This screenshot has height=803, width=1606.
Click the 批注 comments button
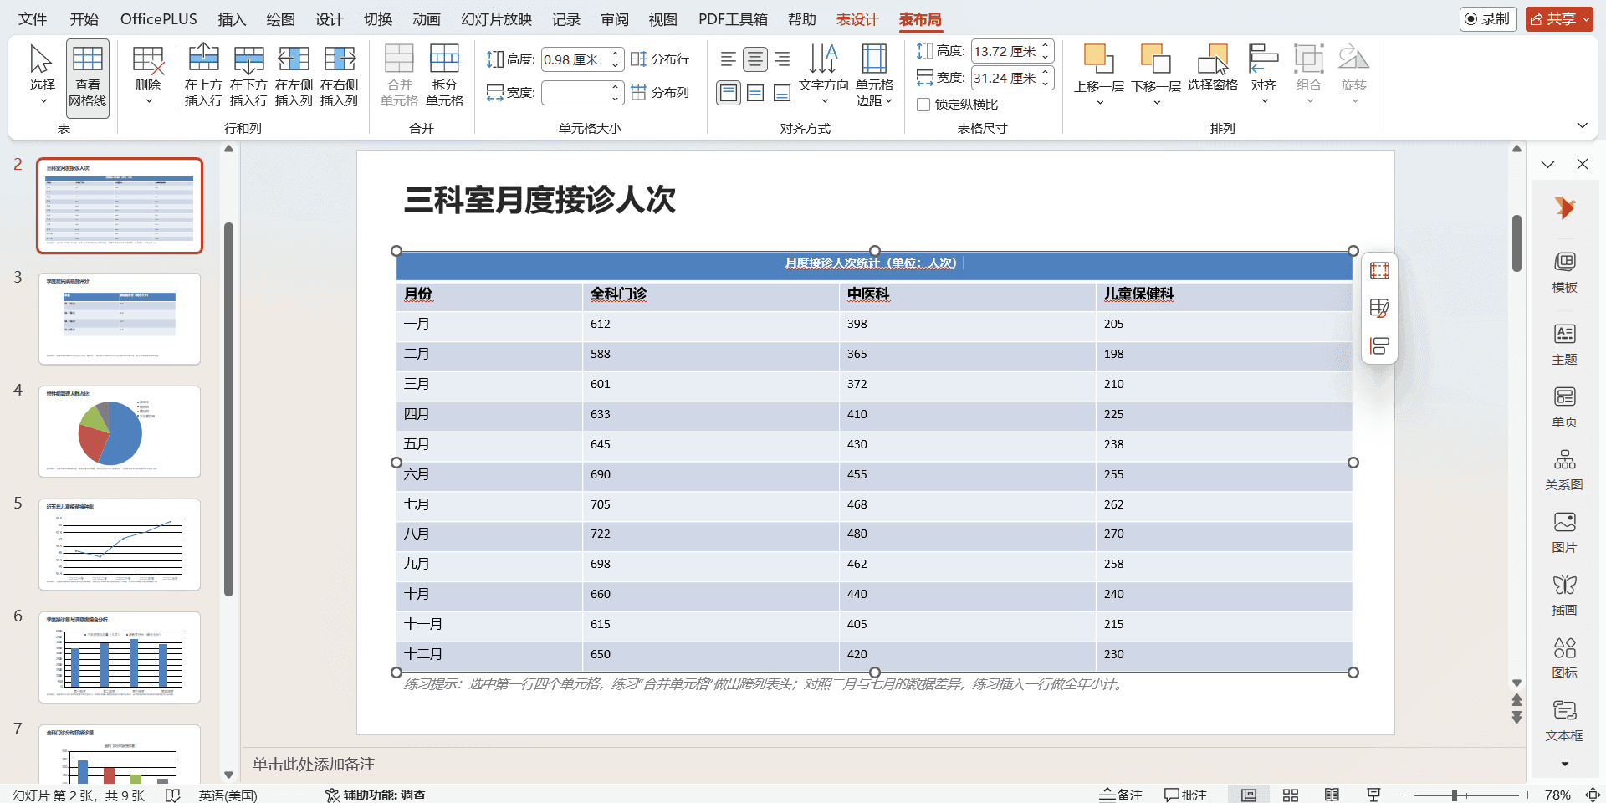pos(1185,795)
